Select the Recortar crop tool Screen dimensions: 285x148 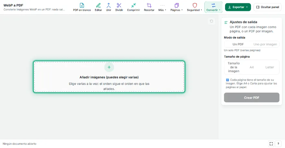tap(149, 7)
